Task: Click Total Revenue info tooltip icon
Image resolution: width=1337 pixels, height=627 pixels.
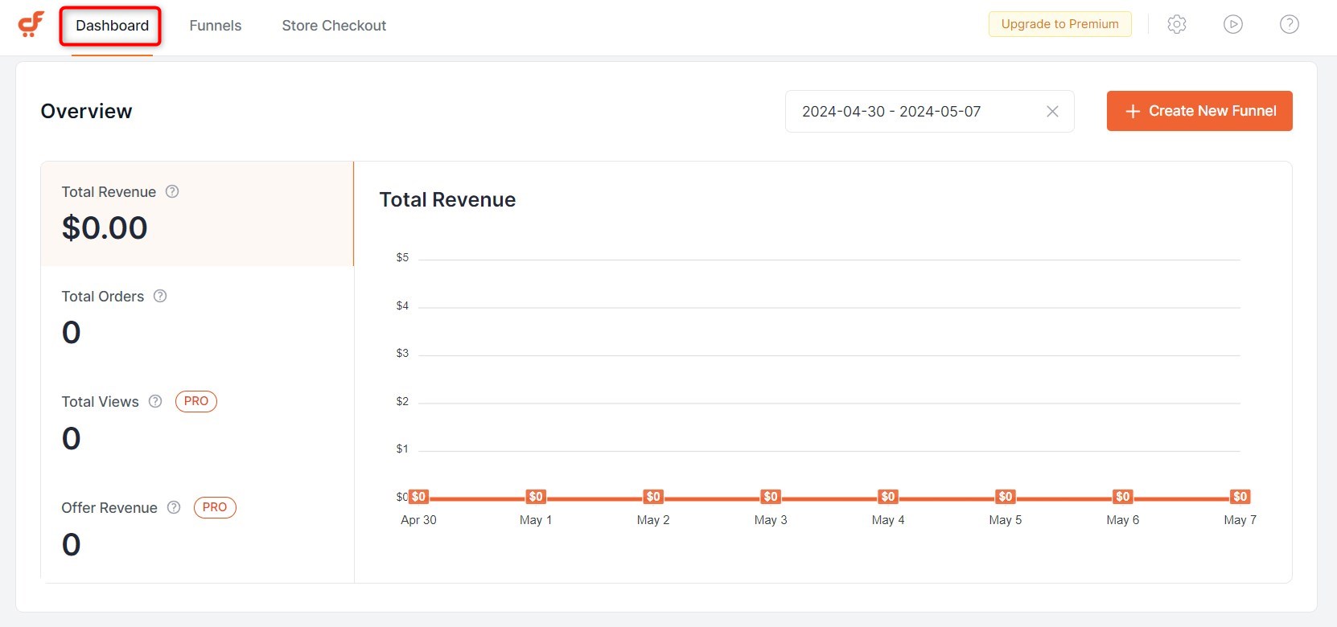Action: point(172,191)
